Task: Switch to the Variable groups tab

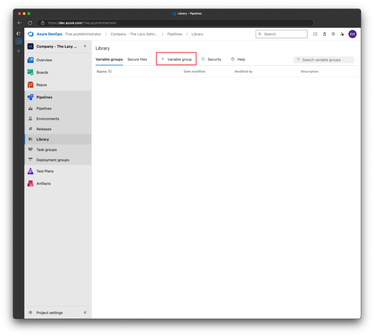Action: click(109, 59)
